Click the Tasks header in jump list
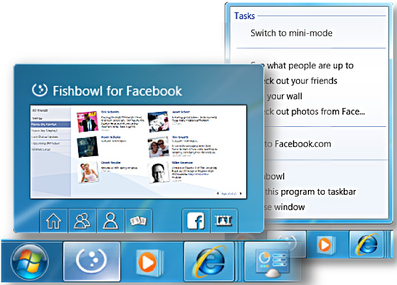397x285 pixels. point(244,16)
